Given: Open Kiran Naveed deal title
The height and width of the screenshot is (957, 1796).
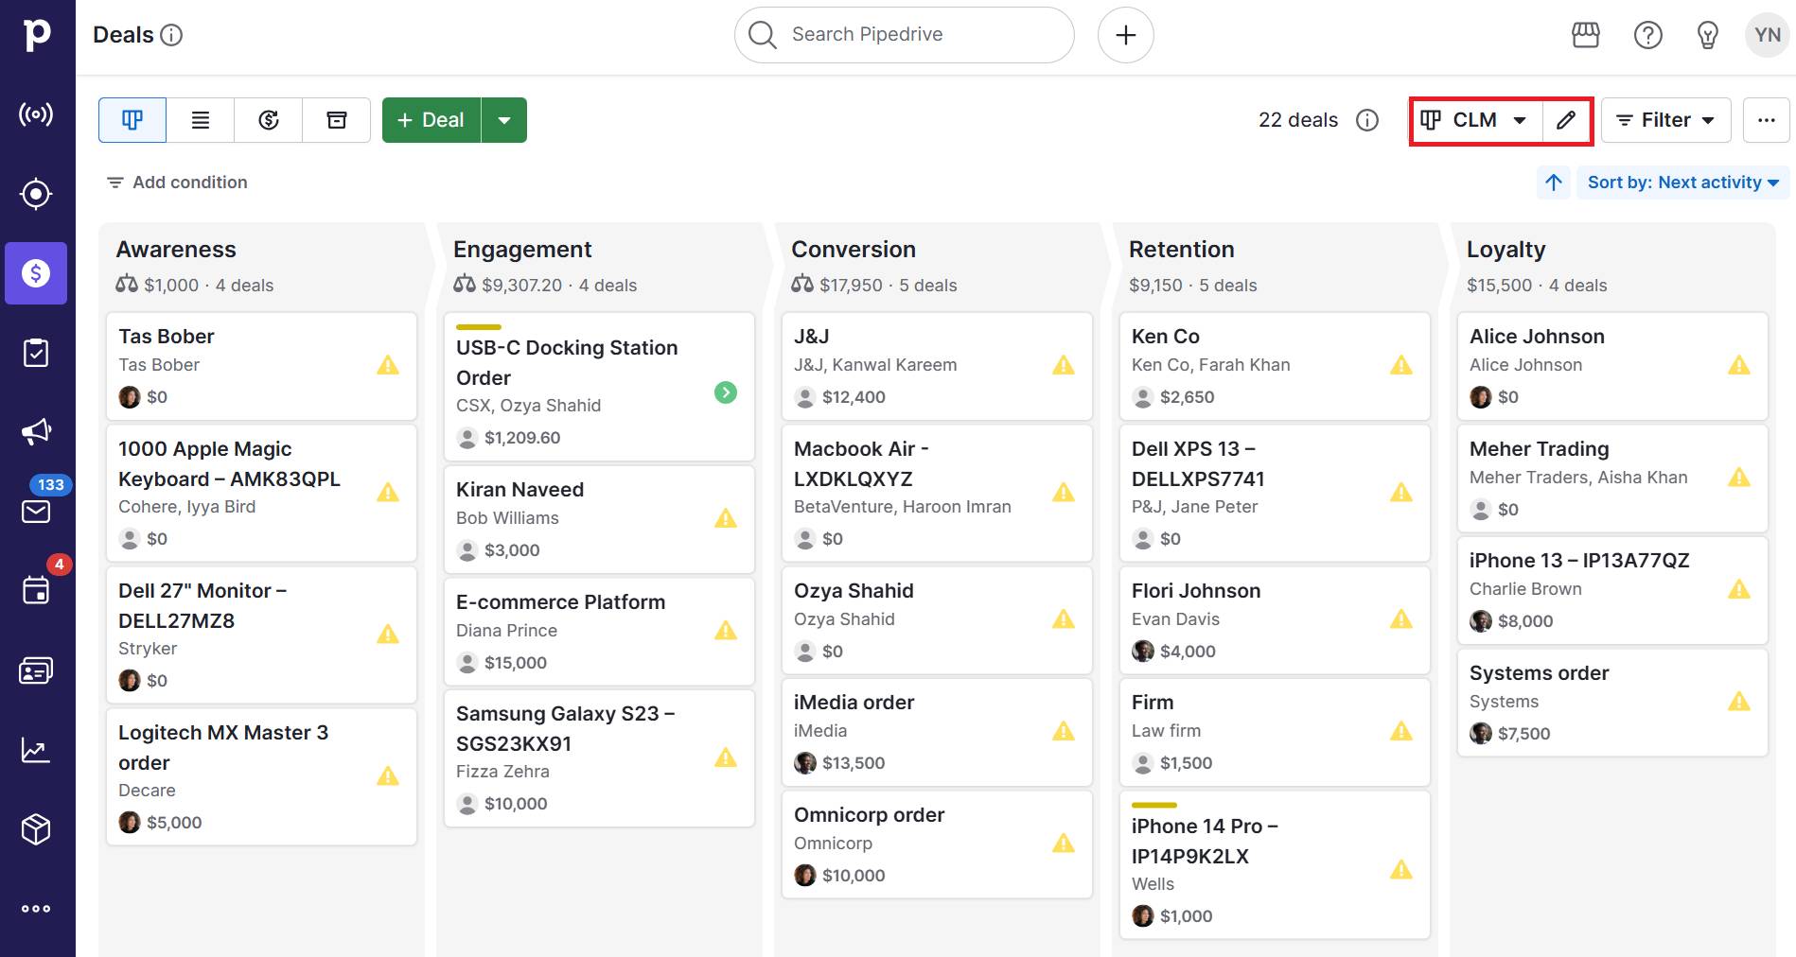Looking at the screenshot, I should pos(519,490).
